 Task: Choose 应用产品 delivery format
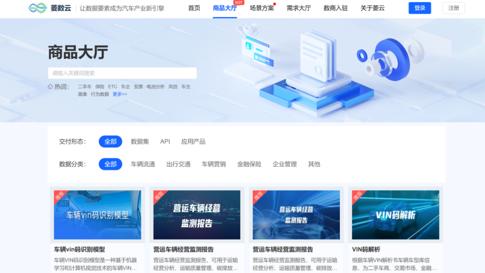[x=193, y=142]
